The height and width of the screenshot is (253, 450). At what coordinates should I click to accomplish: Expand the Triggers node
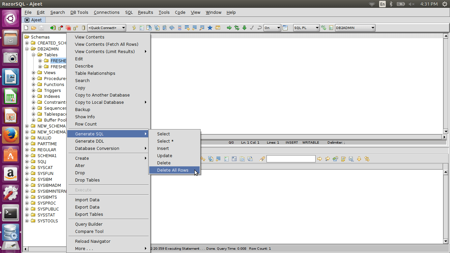(34, 91)
